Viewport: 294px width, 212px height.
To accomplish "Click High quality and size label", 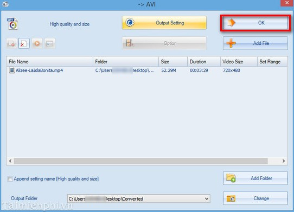I will pyautogui.click(x=69, y=24).
